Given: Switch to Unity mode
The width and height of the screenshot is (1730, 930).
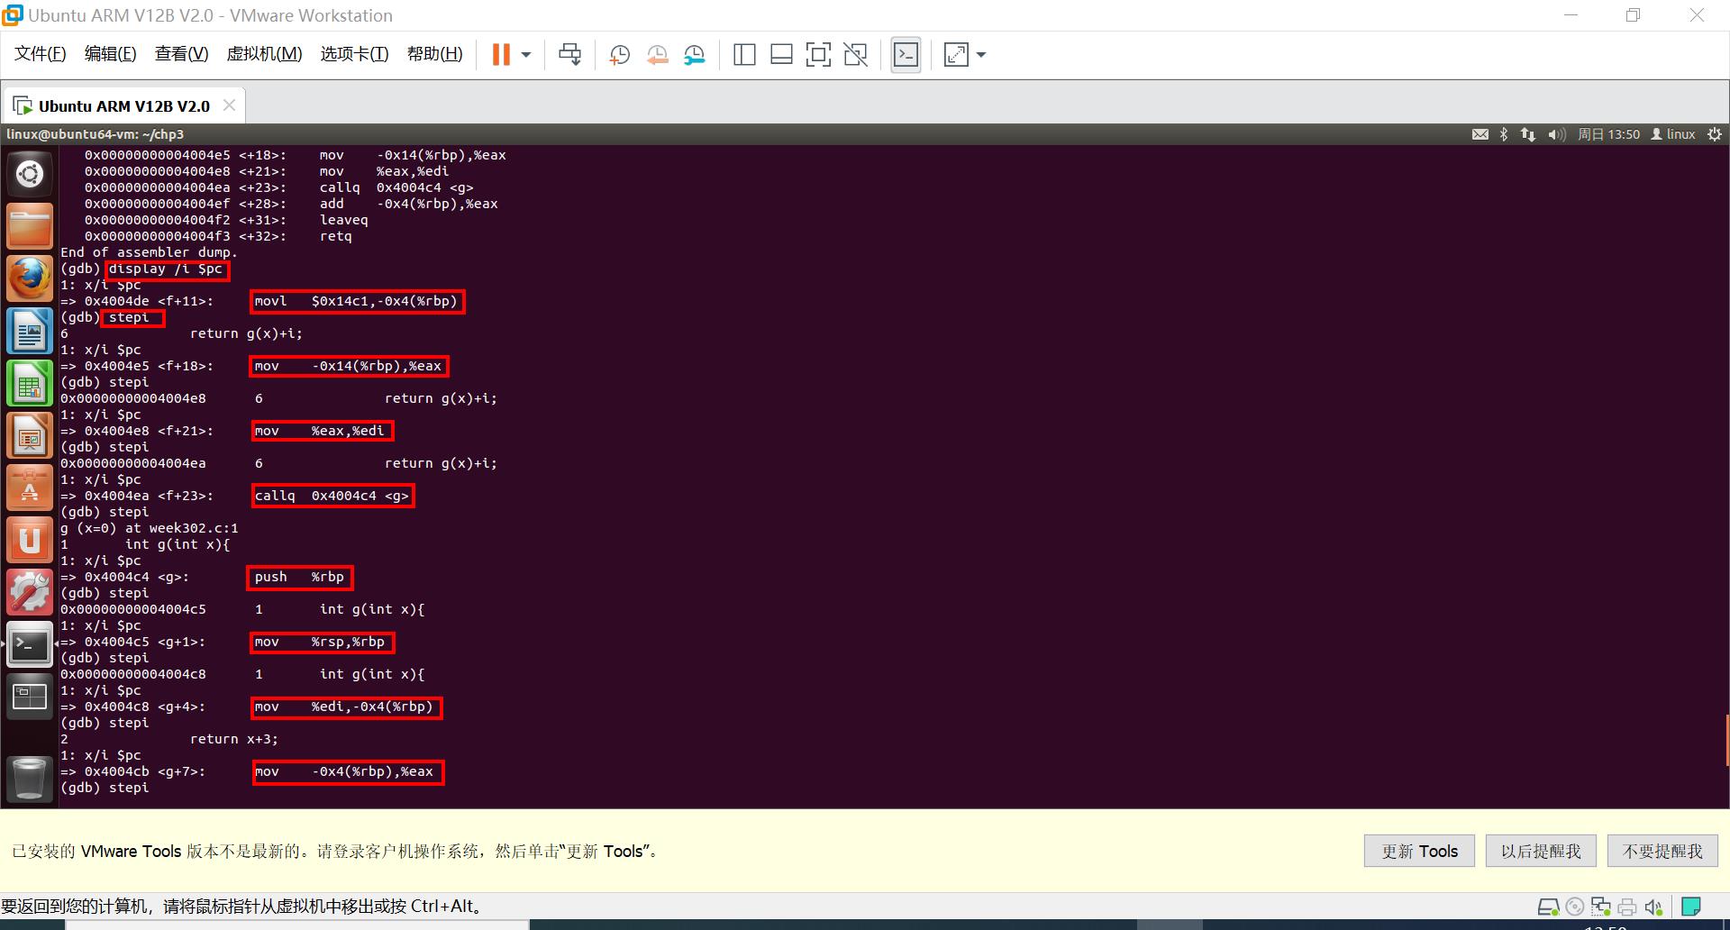Looking at the screenshot, I should [x=855, y=55].
